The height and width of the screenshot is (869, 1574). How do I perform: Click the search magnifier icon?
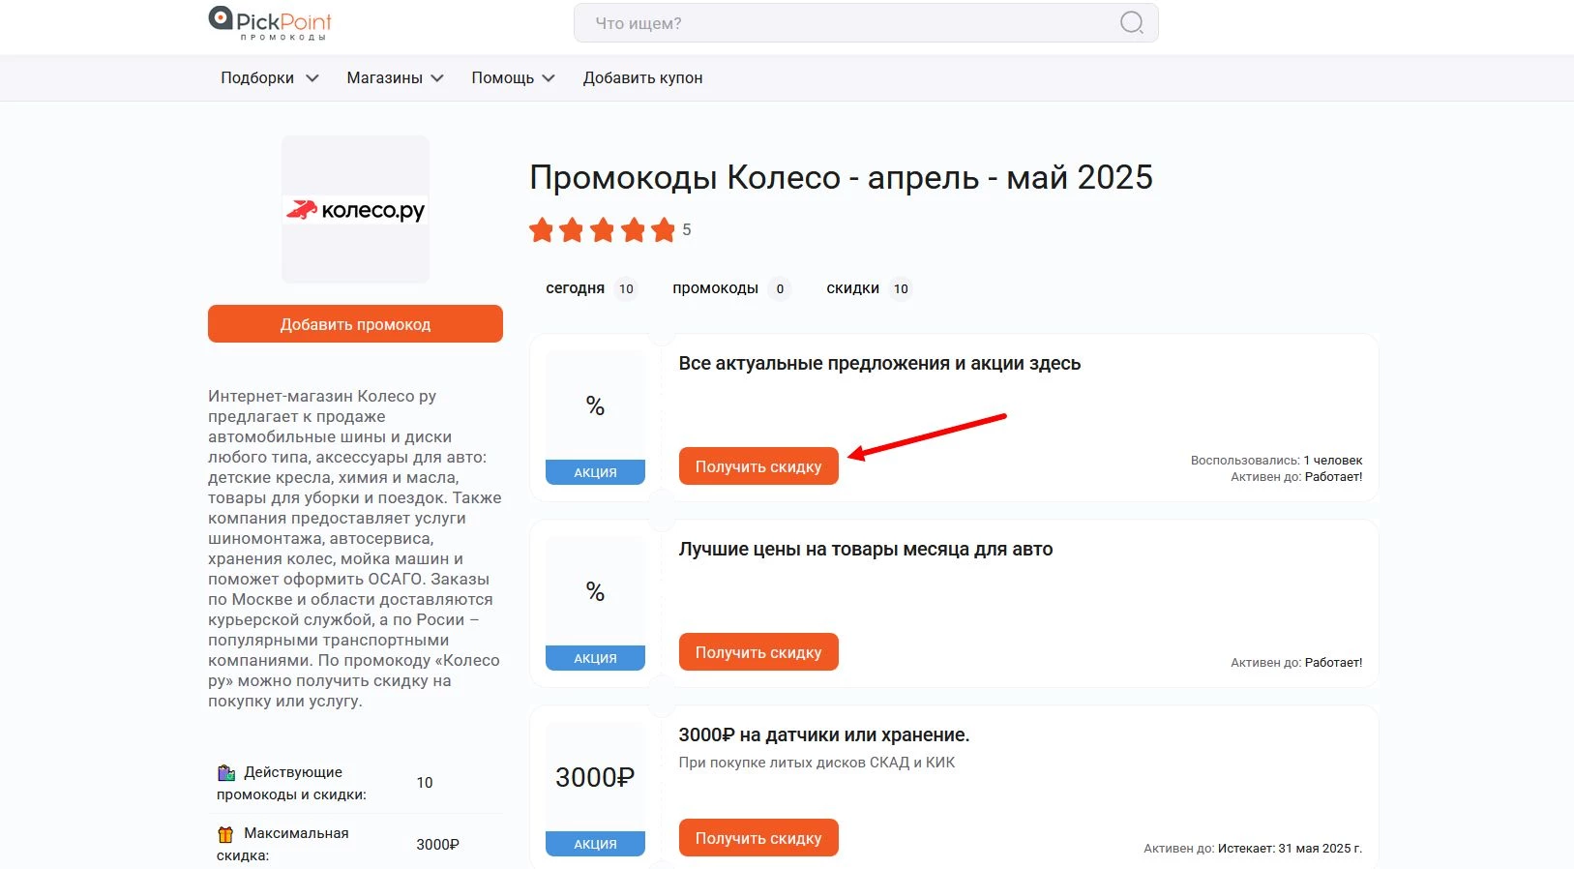click(1131, 22)
